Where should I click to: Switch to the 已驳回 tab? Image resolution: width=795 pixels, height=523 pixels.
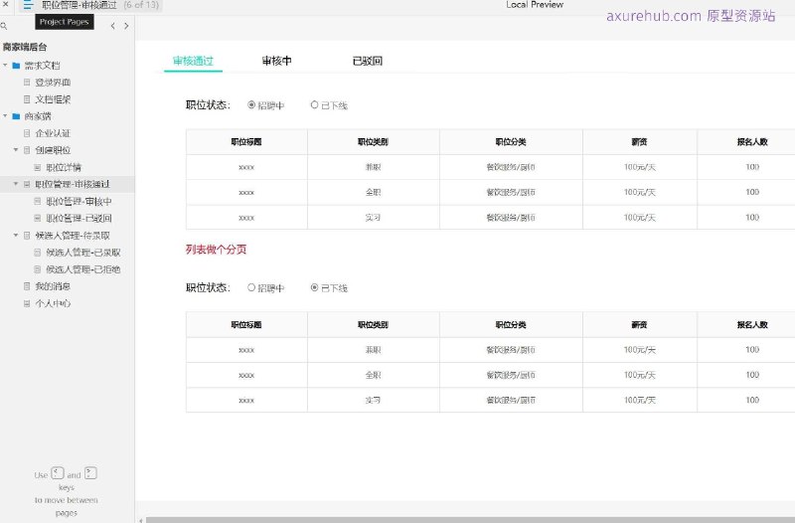click(368, 61)
